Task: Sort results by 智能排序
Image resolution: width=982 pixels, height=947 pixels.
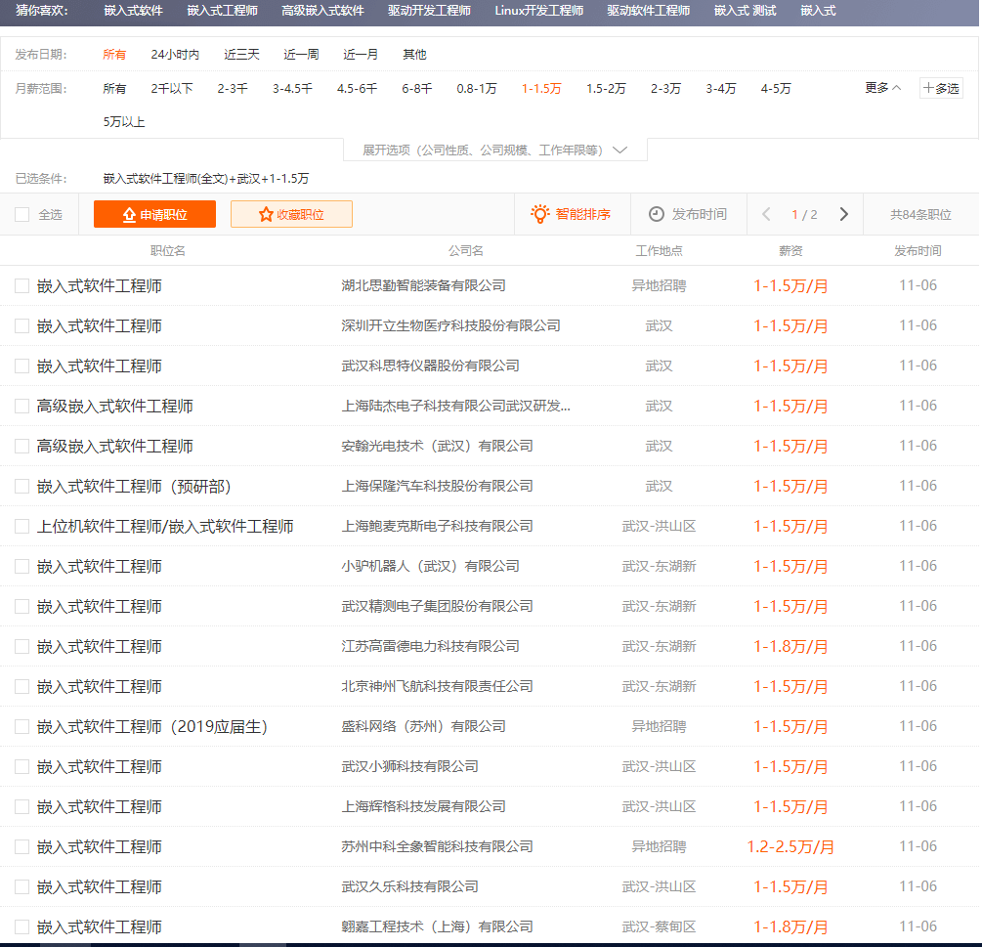Action: (x=571, y=214)
